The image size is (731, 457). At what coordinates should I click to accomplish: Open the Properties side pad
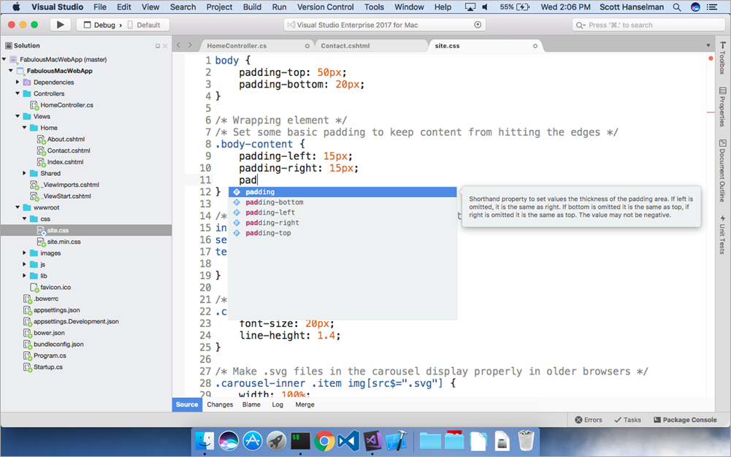(723, 107)
